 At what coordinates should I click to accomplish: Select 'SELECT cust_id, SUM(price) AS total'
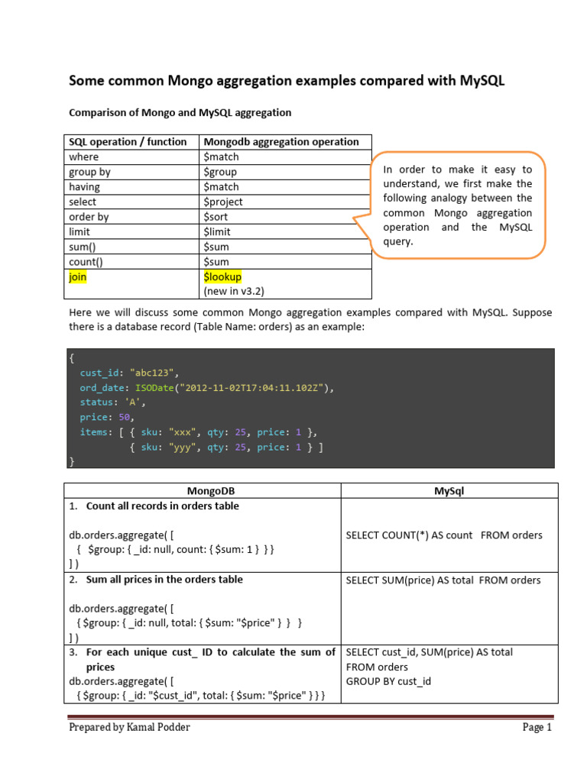coord(430,652)
